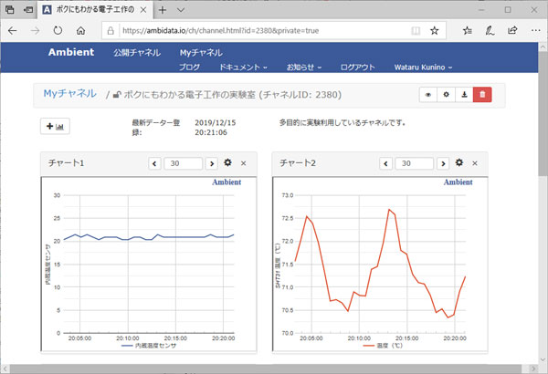The image size is (548, 374).
Task: Toggle 温度 (℃) legend in チャート2
Action: [383, 346]
